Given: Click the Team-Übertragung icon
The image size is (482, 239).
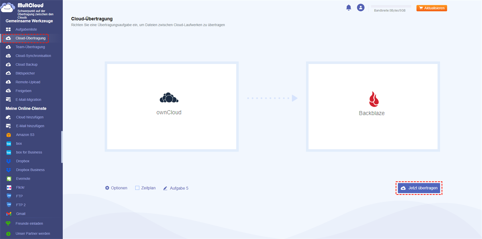Looking at the screenshot, I should tap(8, 47).
